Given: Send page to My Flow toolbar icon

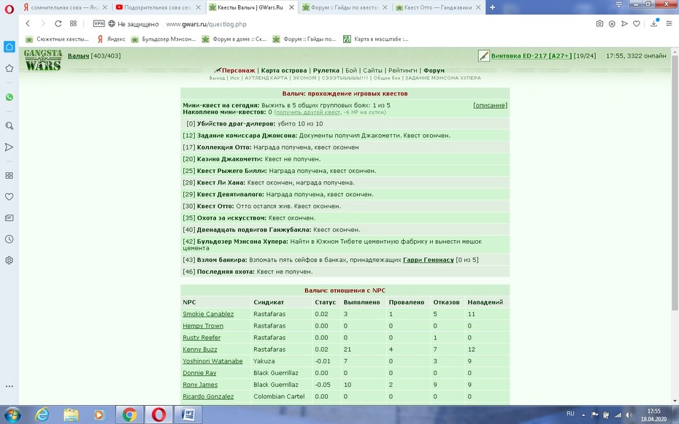Looking at the screenshot, I should pos(624,24).
